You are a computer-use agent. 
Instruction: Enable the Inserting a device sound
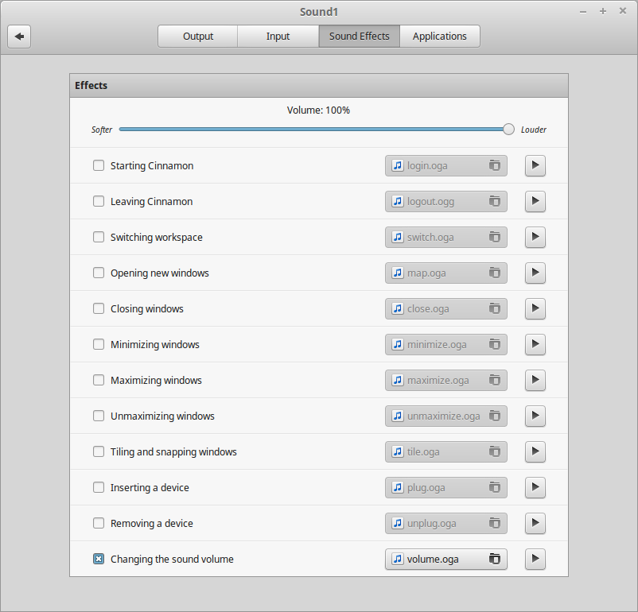click(x=99, y=487)
